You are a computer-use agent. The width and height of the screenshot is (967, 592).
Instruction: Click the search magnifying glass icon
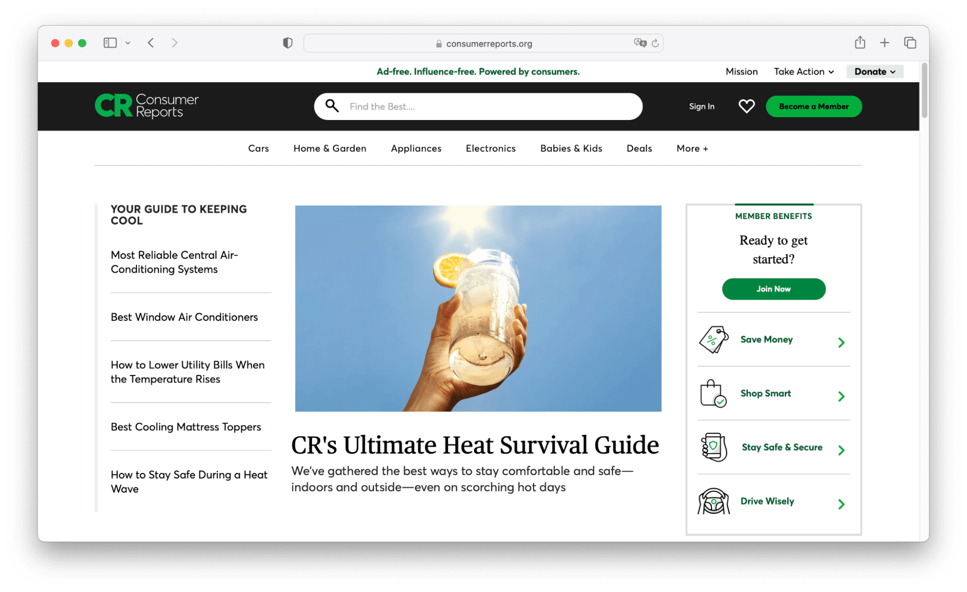(x=332, y=106)
